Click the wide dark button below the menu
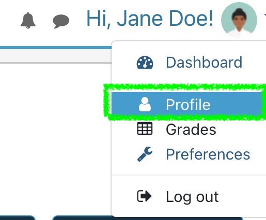The width and height of the screenshot is (266, 220). click(148, 218)
